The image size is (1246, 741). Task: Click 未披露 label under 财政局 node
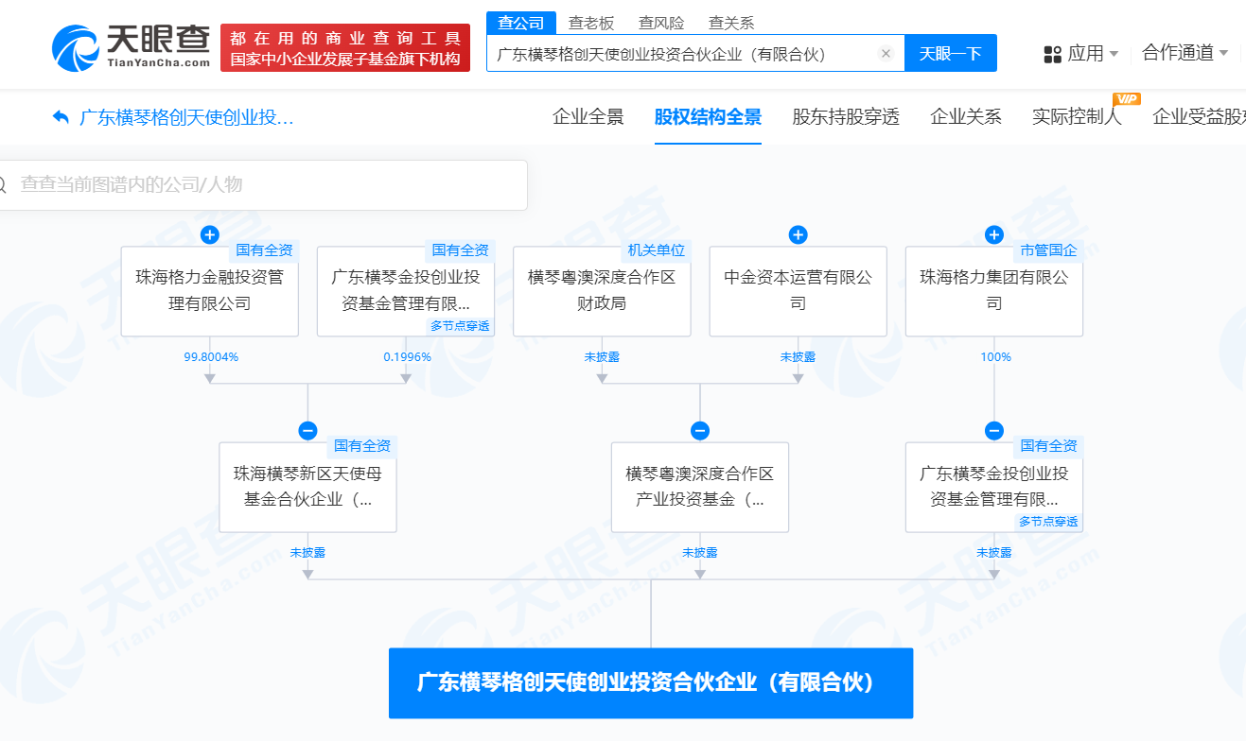[602, 357]
